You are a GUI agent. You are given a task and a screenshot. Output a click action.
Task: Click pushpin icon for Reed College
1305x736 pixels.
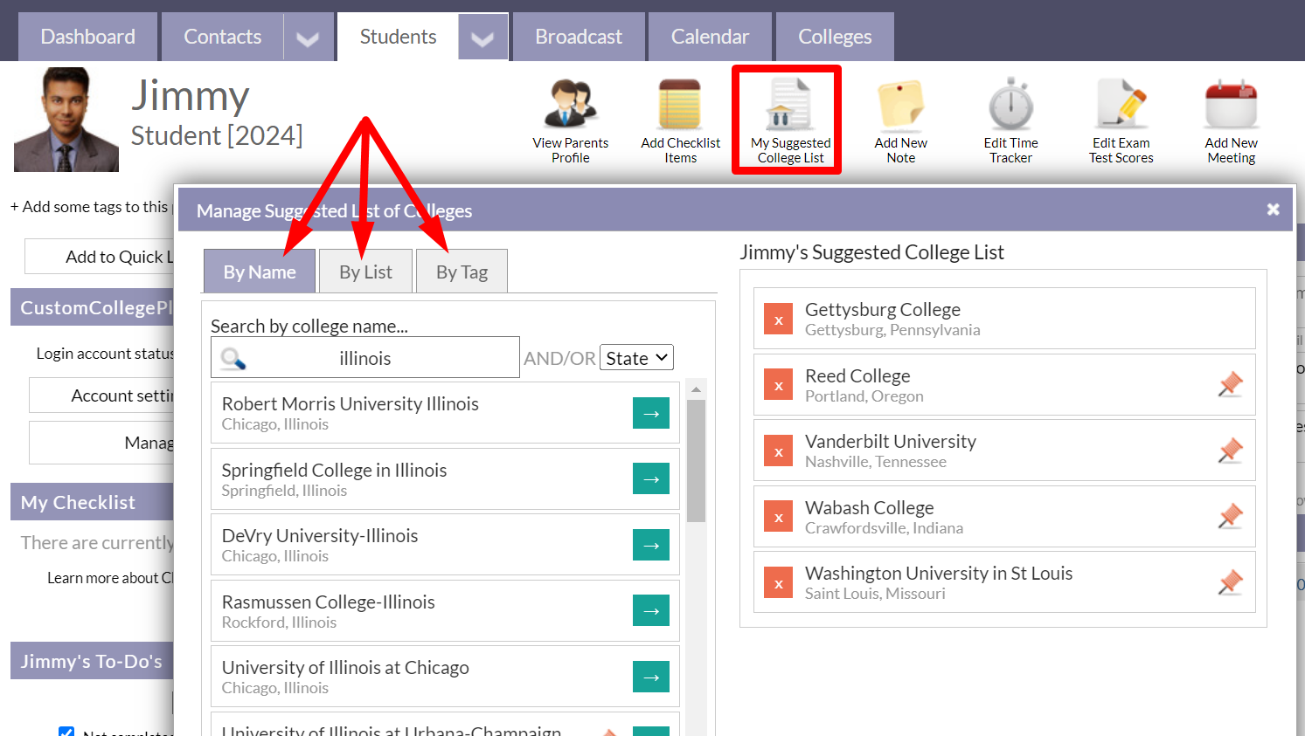click(1231, 384)
